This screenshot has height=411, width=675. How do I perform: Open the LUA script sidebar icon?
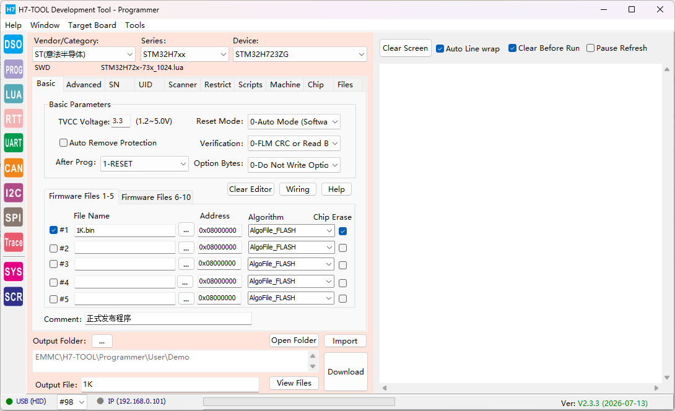click(14, 94)
